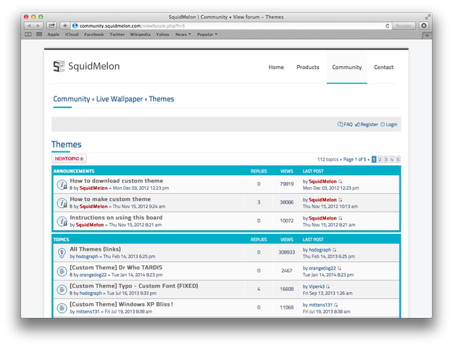Viewport: 453px width, 347px height.
Task: Go back with Safari's back arrow
Action: (29, 25)
